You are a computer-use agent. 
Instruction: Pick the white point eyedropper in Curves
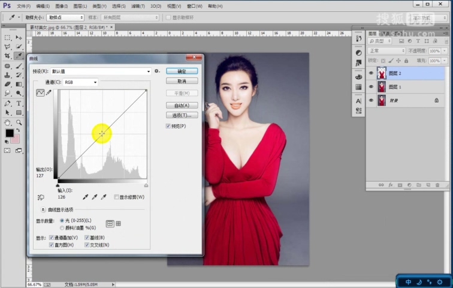(104, 197)
